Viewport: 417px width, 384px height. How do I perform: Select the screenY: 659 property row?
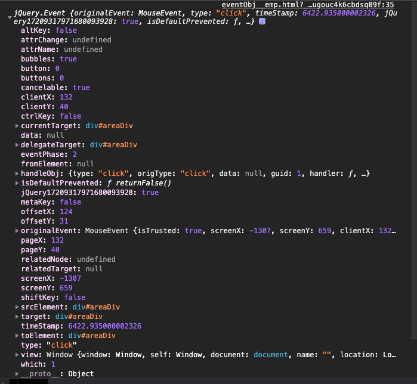(47, 288)
